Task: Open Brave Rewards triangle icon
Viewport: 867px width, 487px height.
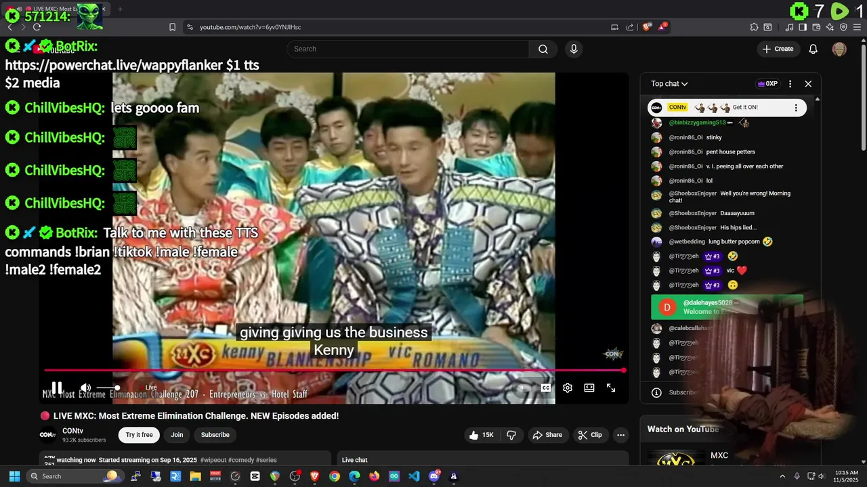Action: click(663, 27)
